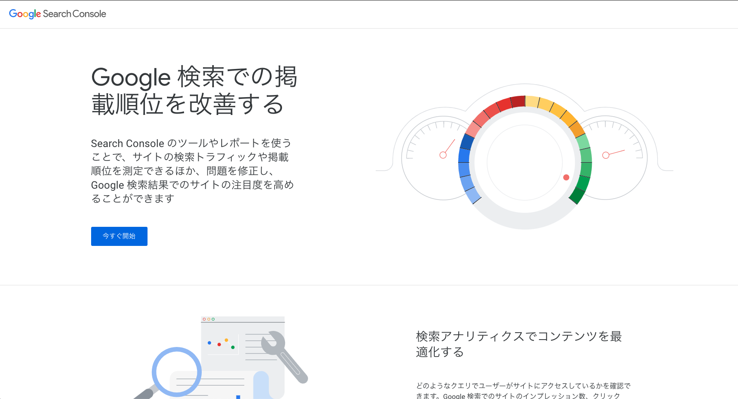Click the heading 'Google 検索での掲載順位を改善する'

tap(194, 91)
